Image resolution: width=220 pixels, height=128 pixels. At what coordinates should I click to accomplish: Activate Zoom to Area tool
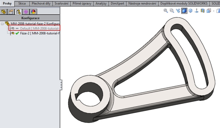pos(172,11)
